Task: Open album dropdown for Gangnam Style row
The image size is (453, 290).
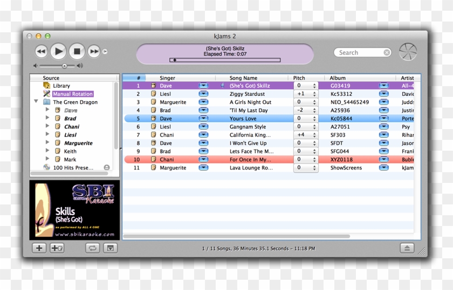Action: pos(383,127)
